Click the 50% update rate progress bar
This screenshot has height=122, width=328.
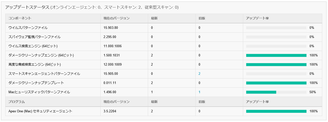(276, 92)
